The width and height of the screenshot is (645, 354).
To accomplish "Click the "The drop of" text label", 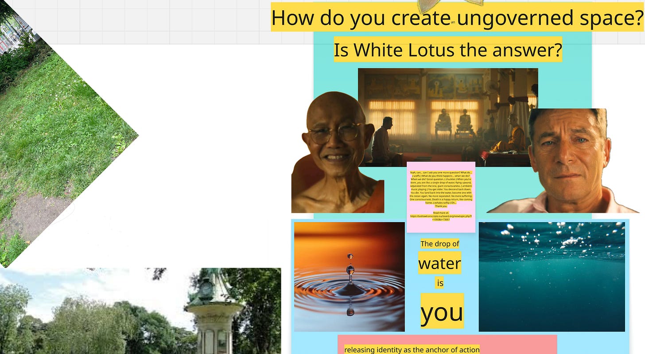I will point(440,244).
